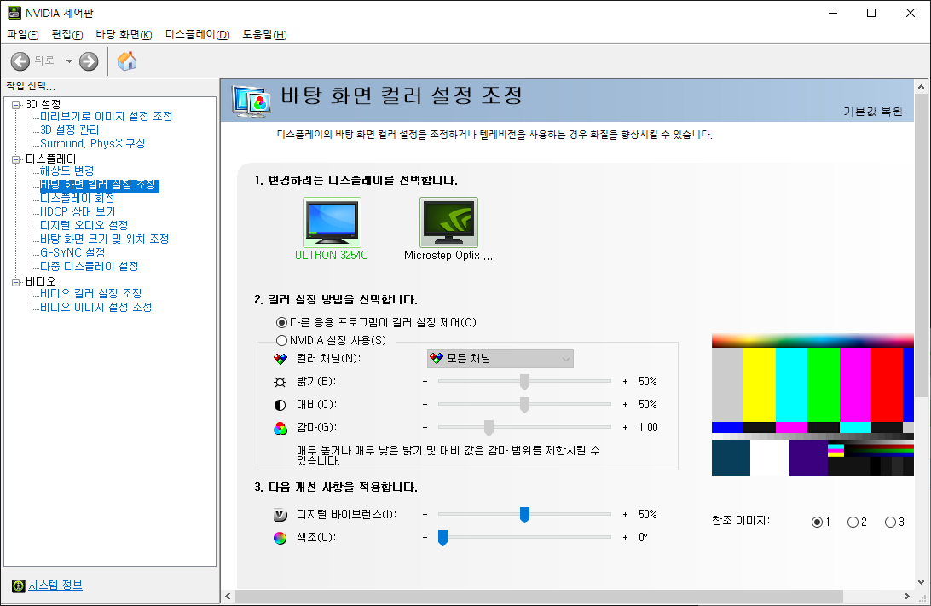
Task: Open Surround, PhysX 구성 page
Action: 93,144
